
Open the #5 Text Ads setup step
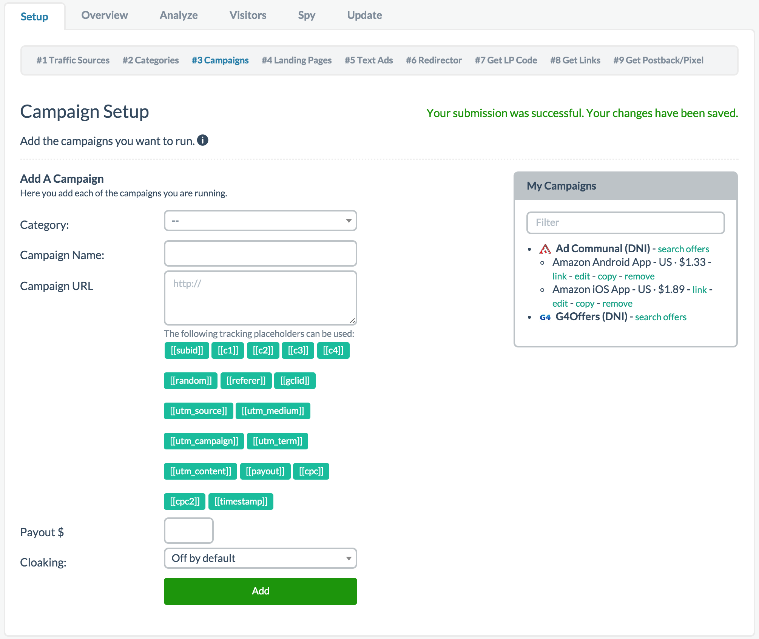[x=369, y=60]
